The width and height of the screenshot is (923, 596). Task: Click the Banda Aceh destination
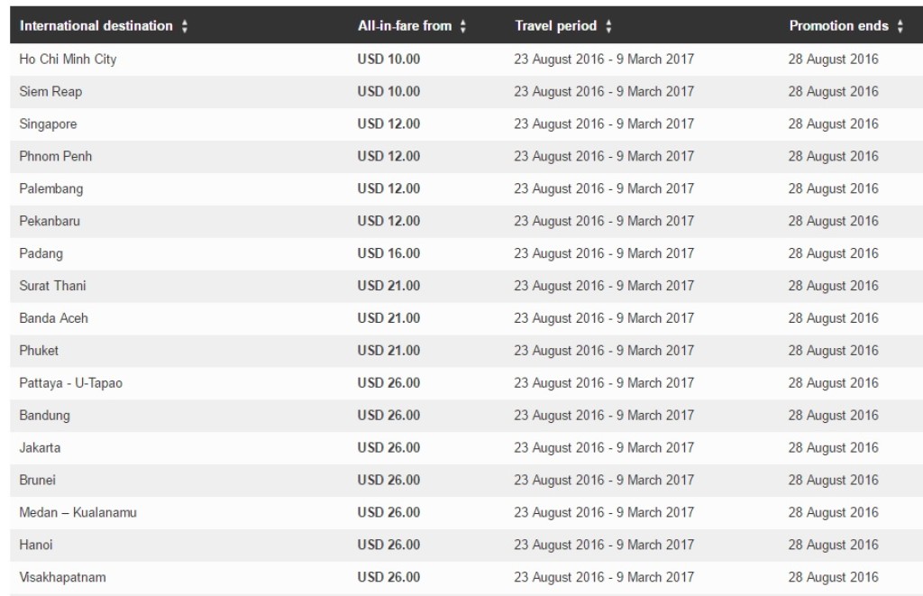pos(53,319)
